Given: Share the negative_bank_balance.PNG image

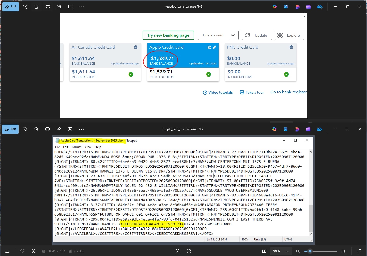Looking at the screenshot, I should [59, 7].
